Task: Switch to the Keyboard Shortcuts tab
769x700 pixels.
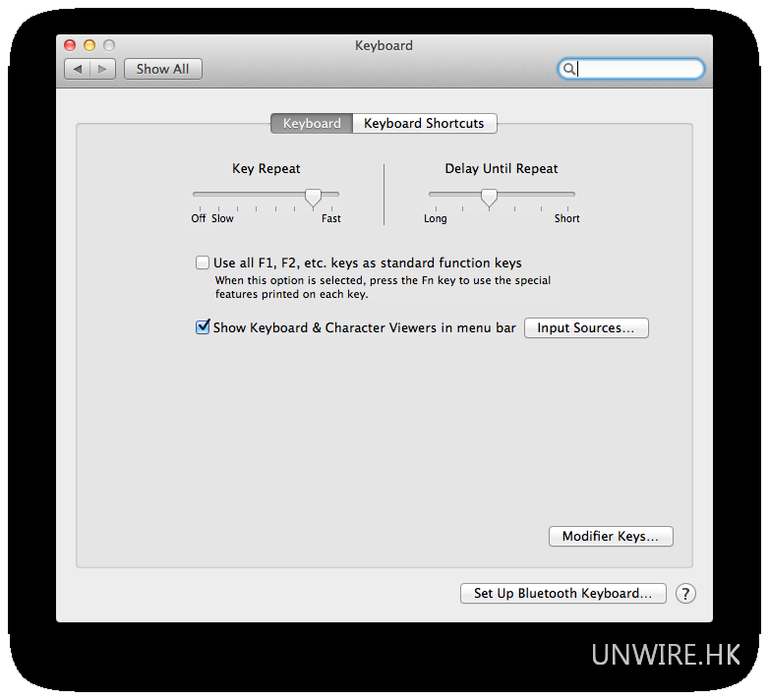Action: (x=424, y=123)
